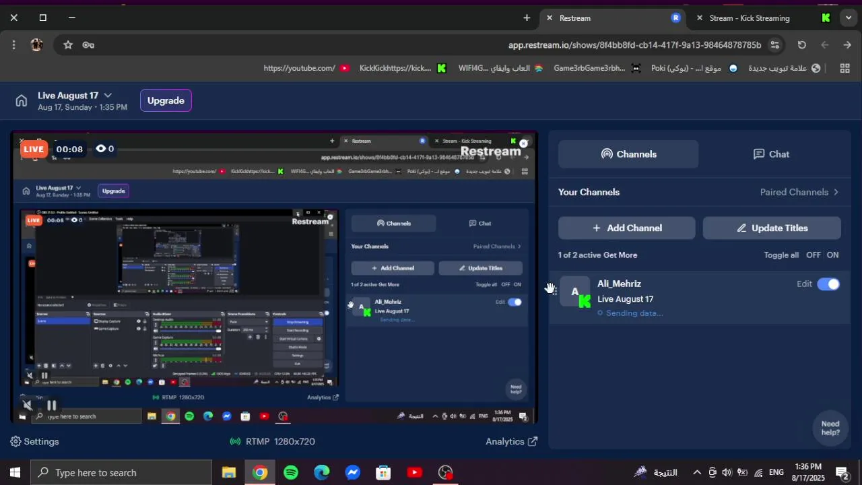Edit the Ali_Mehriz channel
The width and height of the screenshot is (862, 485).
[x=804, y=284]
